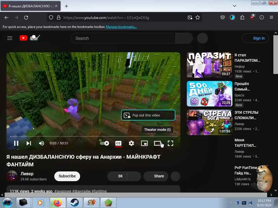The image size is (278, 208).
Task: Click the #анархия hashtag
Action: (63, 191)
